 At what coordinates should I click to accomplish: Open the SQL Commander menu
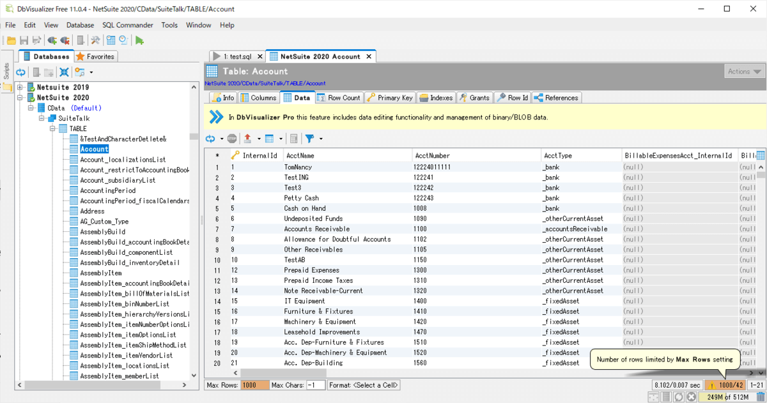click(x=127, y=25)
